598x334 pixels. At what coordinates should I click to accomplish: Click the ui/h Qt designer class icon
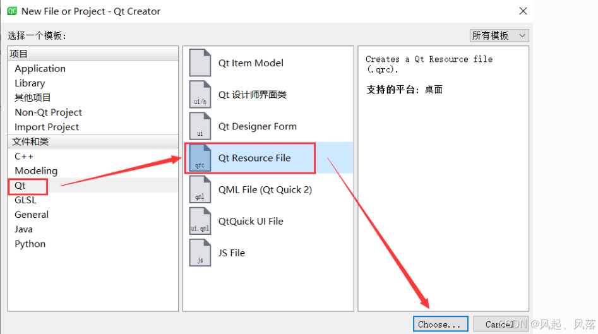click(x=200, y=95)
